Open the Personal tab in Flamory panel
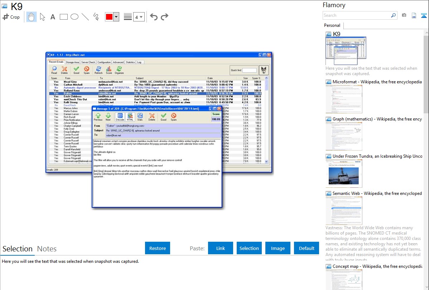The width and height of the screenshot is (429, 290). [332, 25]
